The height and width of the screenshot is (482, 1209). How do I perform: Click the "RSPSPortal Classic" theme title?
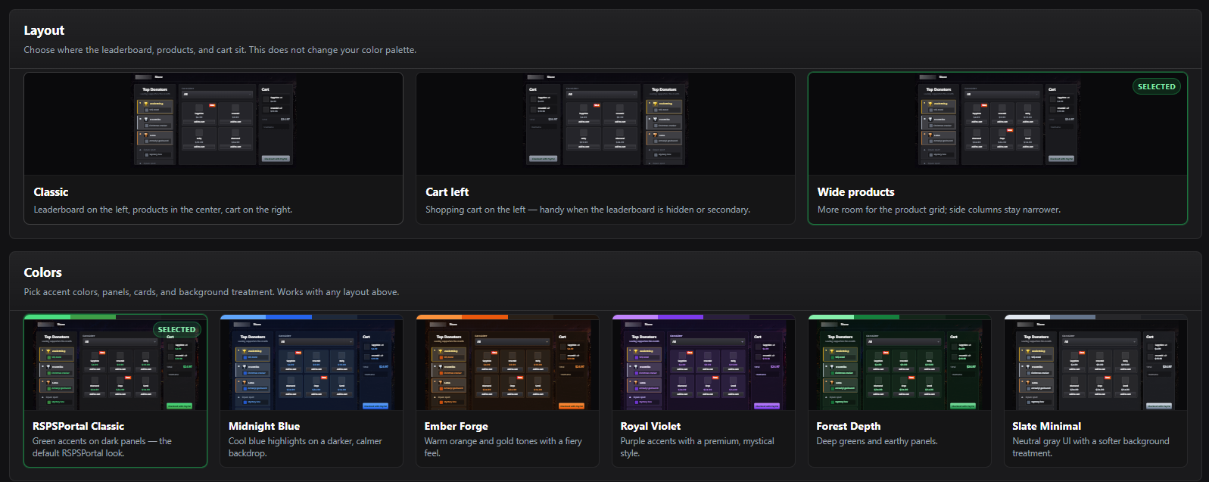78,426
